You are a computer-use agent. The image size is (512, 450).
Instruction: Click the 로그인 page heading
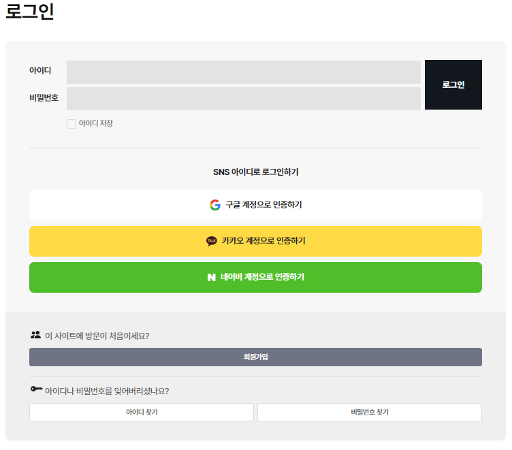click(30, 11)
